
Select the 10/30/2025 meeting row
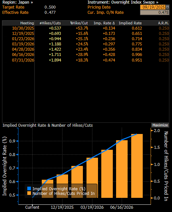[86, 28]
